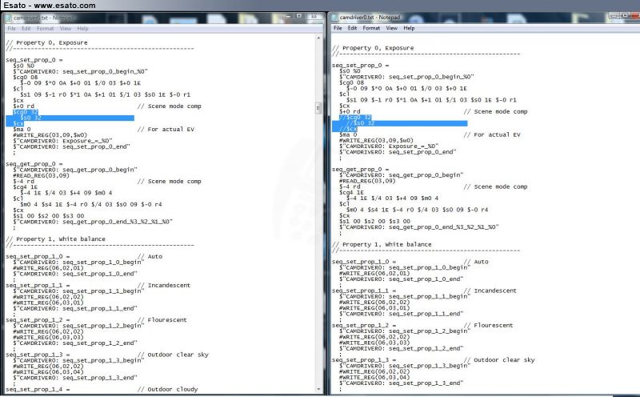Click '// Property 1, White balance' in left window

[55, 239]
